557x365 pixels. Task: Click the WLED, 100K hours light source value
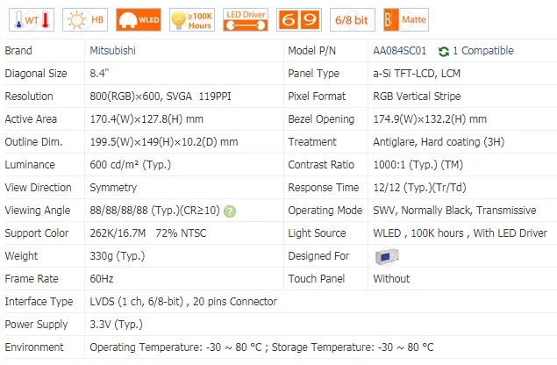point(460,233)
